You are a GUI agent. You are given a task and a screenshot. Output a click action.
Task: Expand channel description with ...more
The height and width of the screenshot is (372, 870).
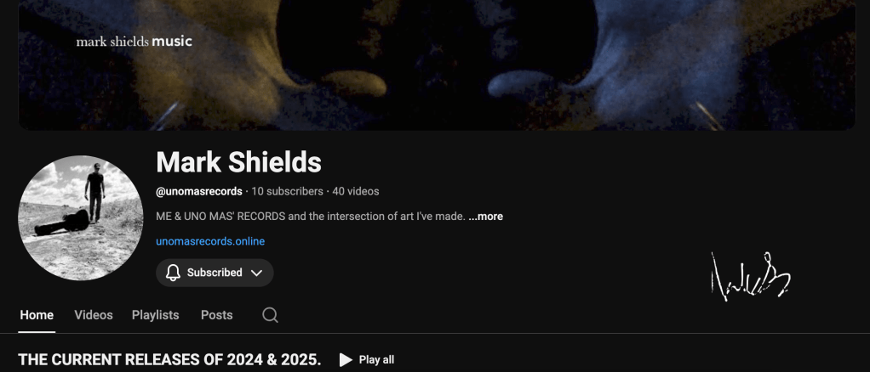485,217
